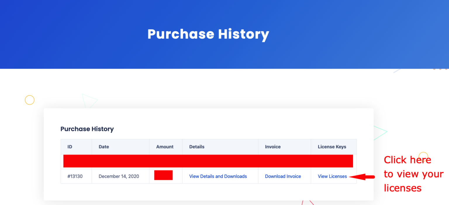
Task: Click the teal triangle outline above the card's left corner
Action: 89,101
